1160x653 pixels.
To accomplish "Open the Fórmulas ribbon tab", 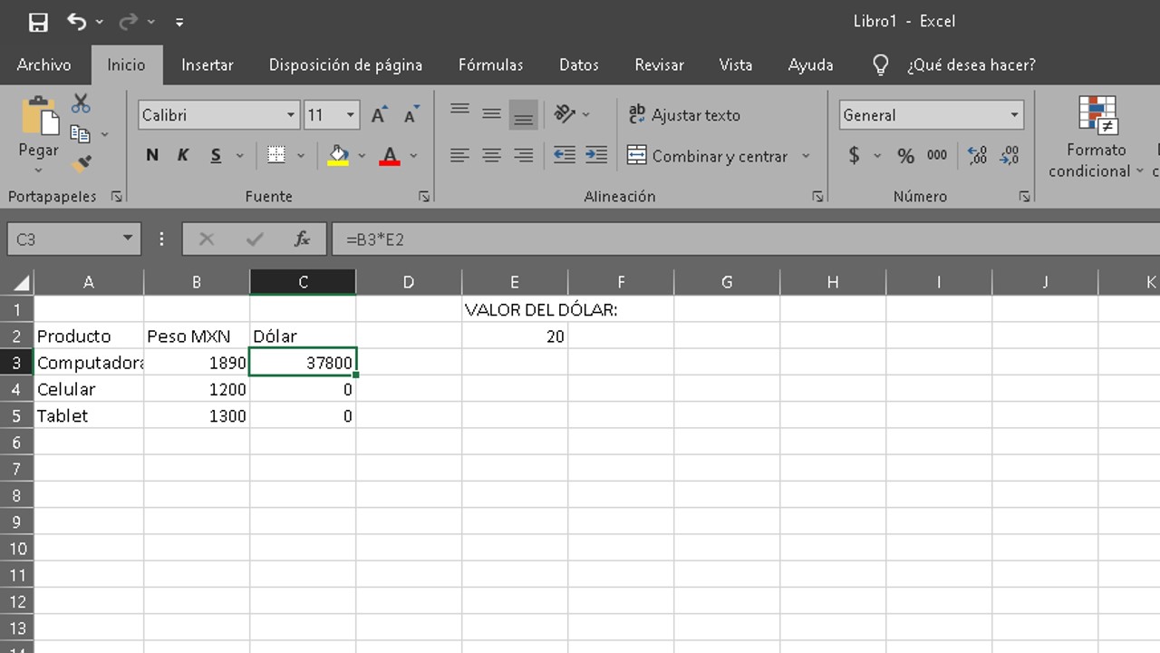I will point(490,64).
